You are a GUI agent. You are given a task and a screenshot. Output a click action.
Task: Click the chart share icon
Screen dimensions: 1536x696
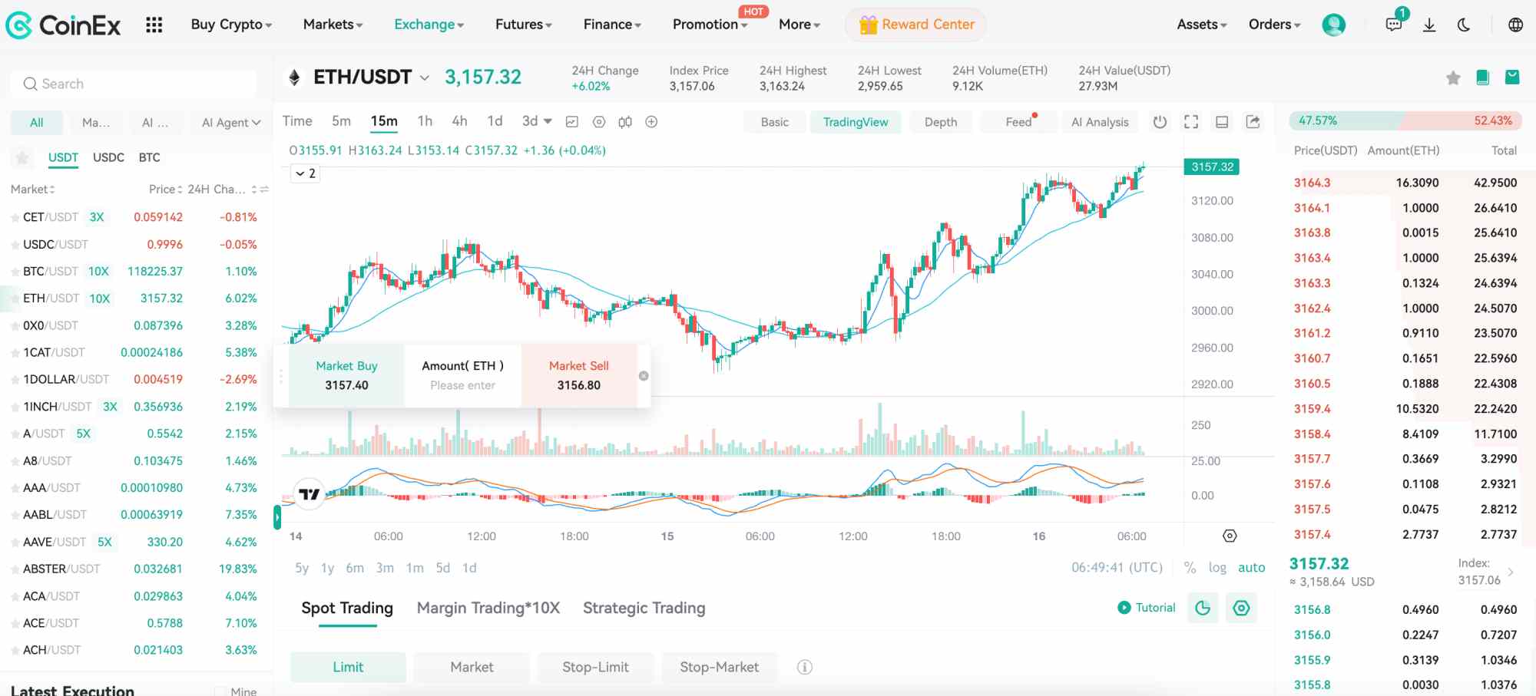tap(1253, 121)
